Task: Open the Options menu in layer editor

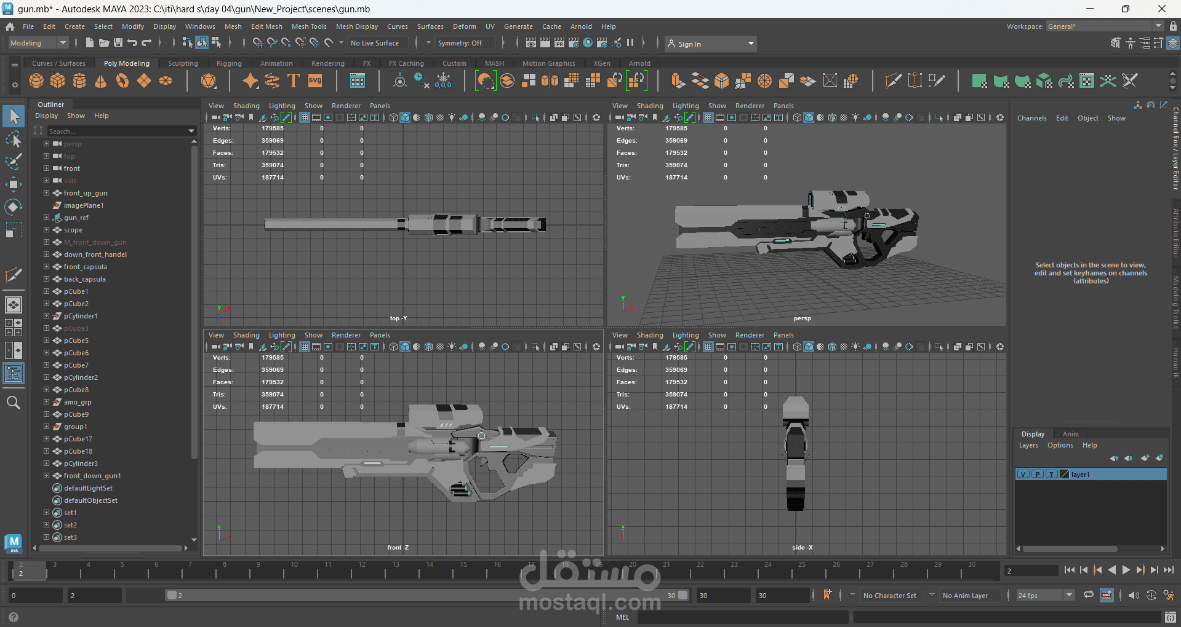Action: click(1060, 445)
